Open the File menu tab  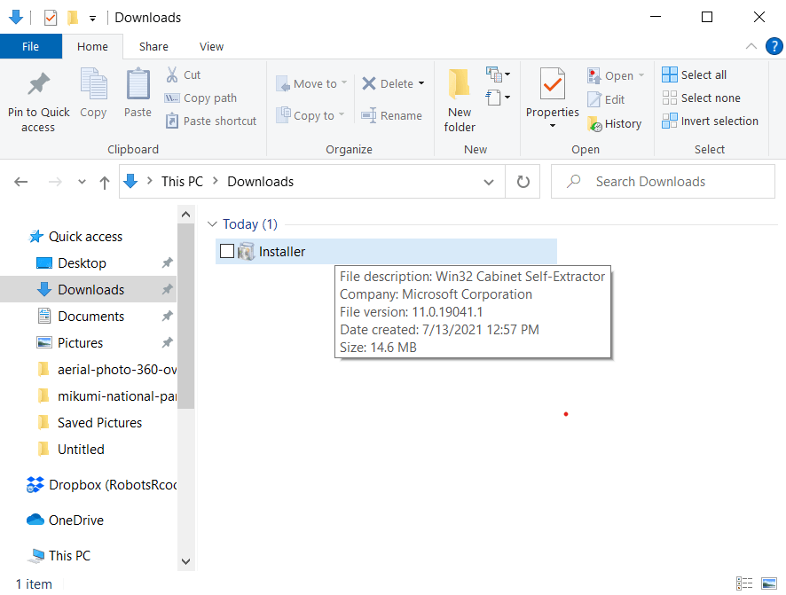[30, 47]
